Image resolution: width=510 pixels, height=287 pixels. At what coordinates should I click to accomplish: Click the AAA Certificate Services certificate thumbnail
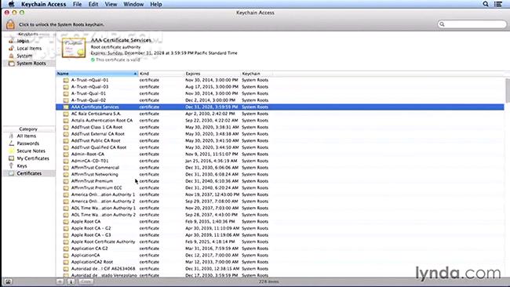click(x=74, y=48)
